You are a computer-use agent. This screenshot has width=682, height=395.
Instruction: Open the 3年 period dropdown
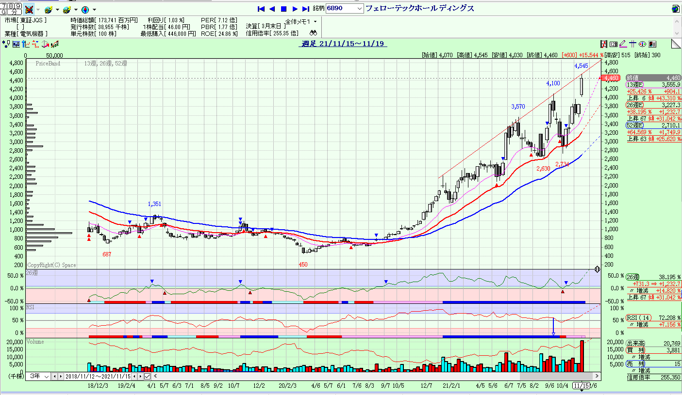[x=39, y=376]
